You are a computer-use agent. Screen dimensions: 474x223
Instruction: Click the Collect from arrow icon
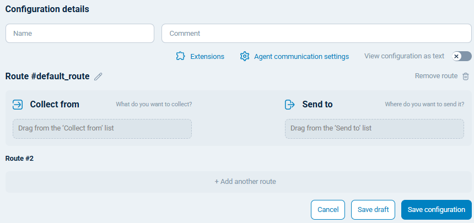(18, 105)
